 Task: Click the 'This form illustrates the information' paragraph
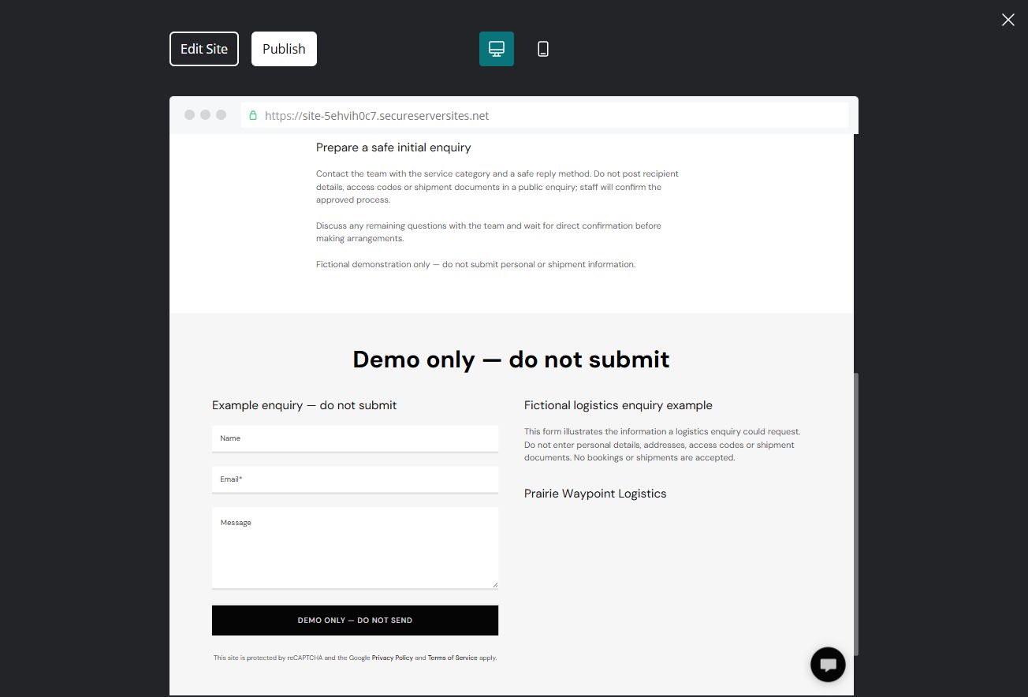[x=662, y=445]
